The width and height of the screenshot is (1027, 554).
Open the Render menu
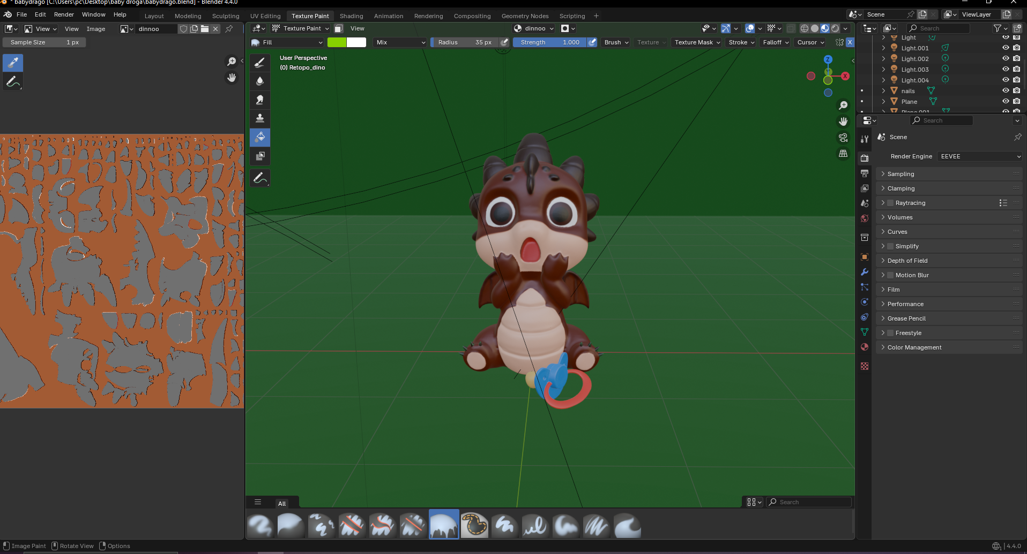(x=64, y=14)
